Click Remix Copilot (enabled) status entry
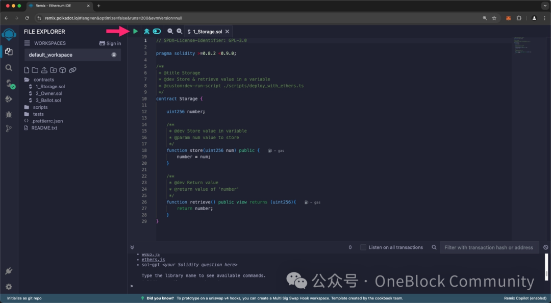 [525, 298]
